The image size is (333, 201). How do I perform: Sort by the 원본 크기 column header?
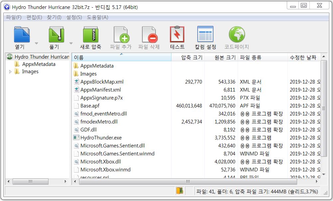221,58
